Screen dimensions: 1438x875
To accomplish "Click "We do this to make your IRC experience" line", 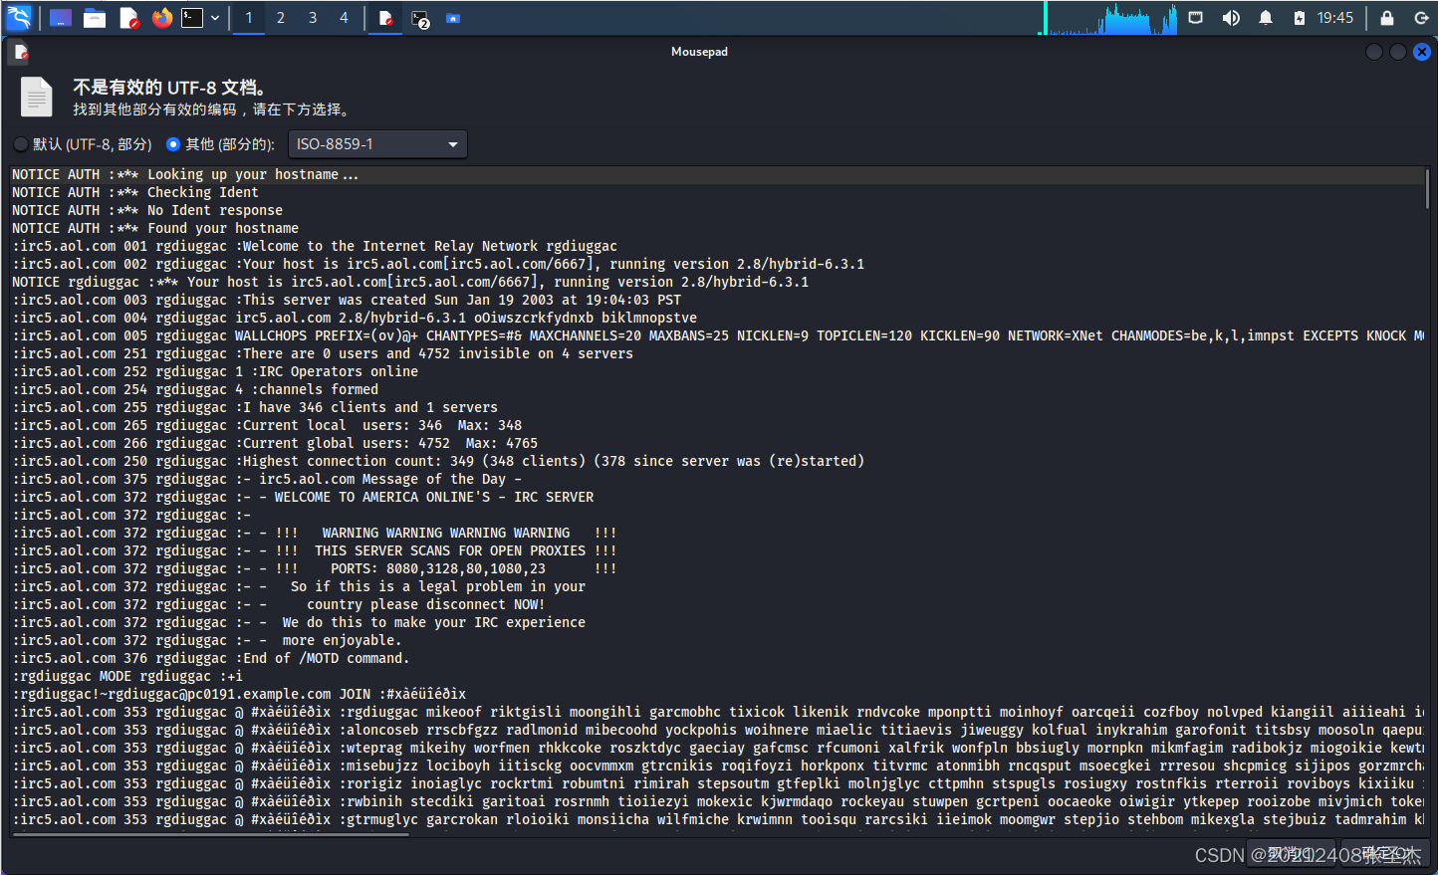I will coord(299,622).
